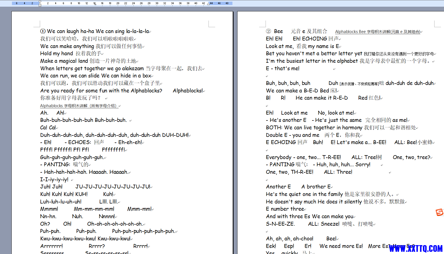Click the text "Ca! Ca!"
The height and width of the screenshot is (254, 444).
click(x=48, y=127)
